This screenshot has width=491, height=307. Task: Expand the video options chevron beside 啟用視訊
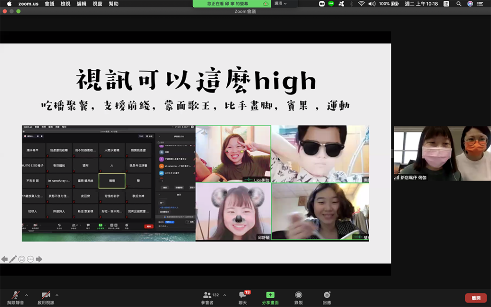point(57,295)
